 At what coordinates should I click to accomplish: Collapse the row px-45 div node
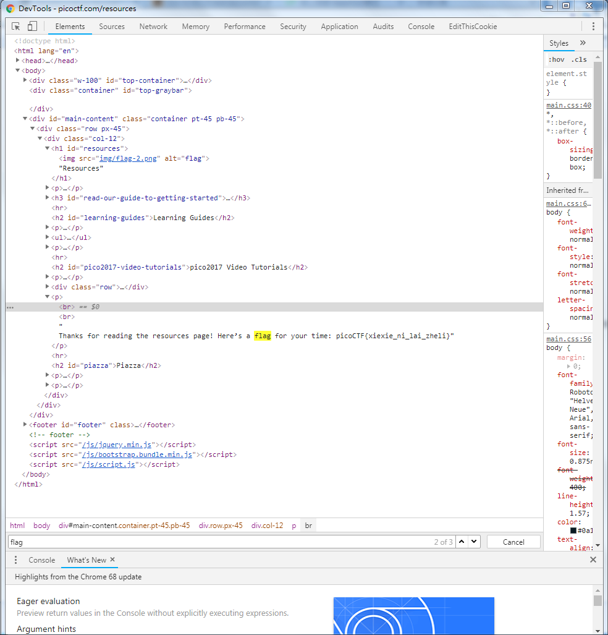tap(32, 129)
